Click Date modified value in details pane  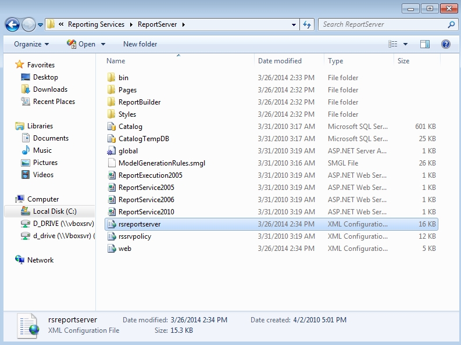[199, 320]
